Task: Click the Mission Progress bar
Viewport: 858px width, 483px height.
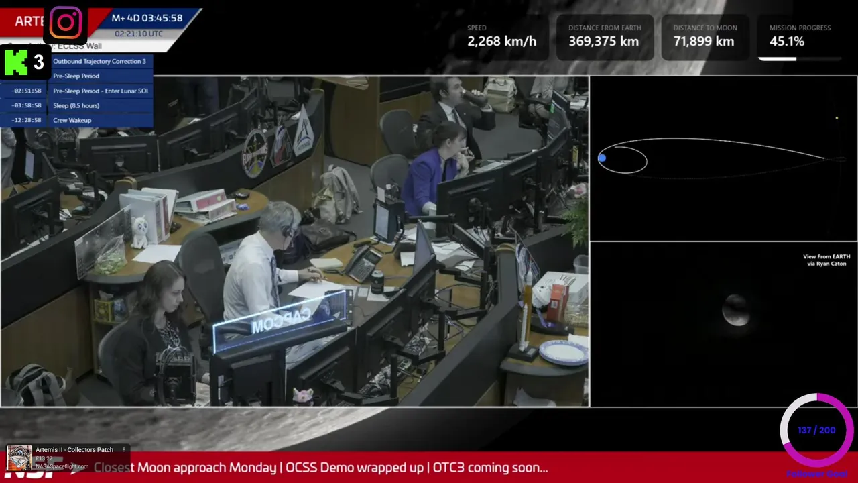Action: [799, 58]
